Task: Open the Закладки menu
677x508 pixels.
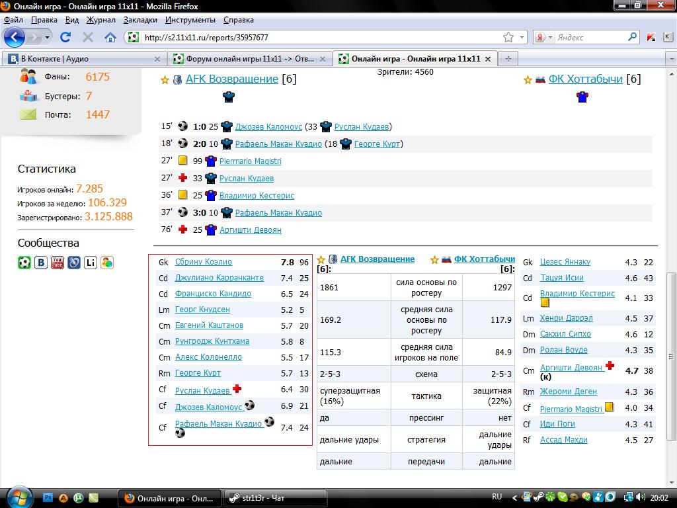Action: coord(140,20)
